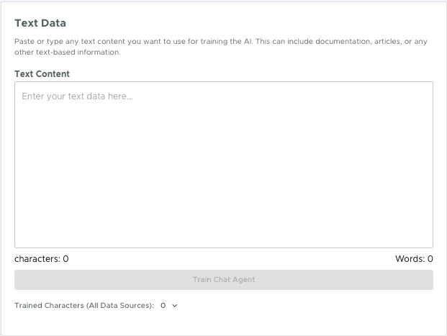
Task: Click the 'other text-based information.' description line
Action: pyautogui.click(x=68, y=53)
